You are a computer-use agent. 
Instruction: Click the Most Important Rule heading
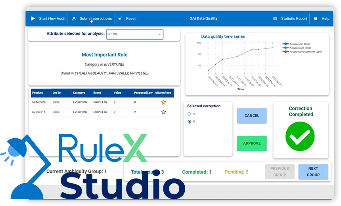[x=104, y=55]
